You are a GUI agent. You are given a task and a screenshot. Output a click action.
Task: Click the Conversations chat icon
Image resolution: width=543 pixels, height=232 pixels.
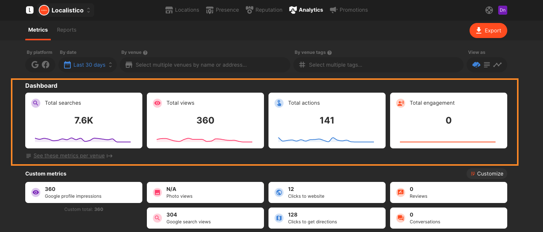tap(401, 218)
